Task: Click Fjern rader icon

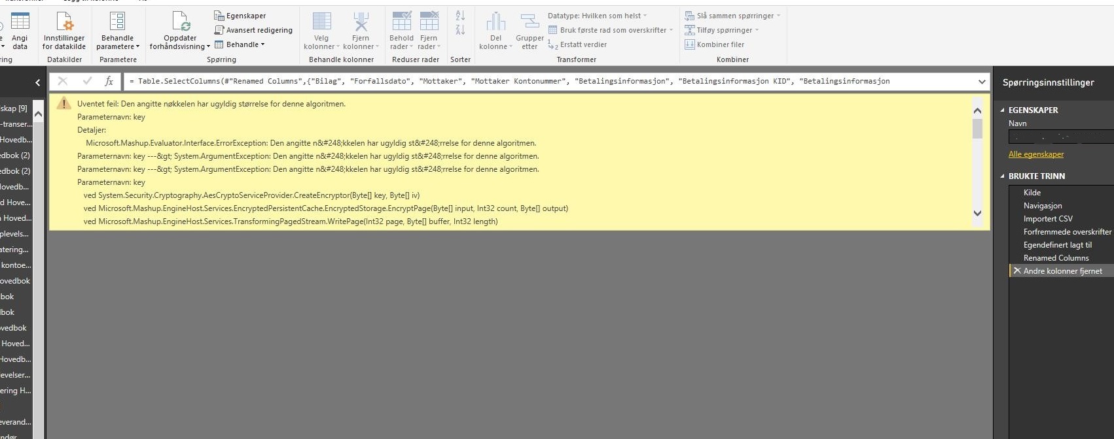Action: pyautogui.click(x=429, y=21)
